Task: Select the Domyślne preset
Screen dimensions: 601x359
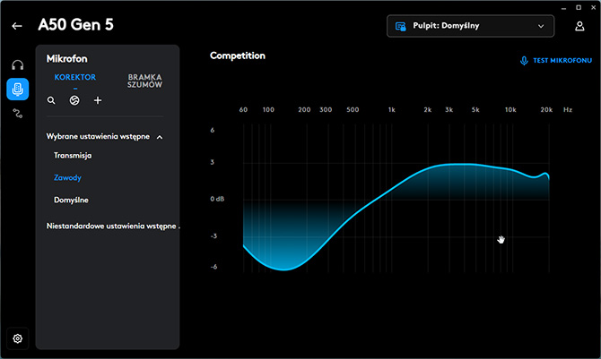Action: pos(71,200)
